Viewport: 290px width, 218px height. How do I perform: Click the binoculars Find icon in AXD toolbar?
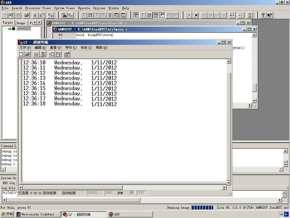point(64,15)
